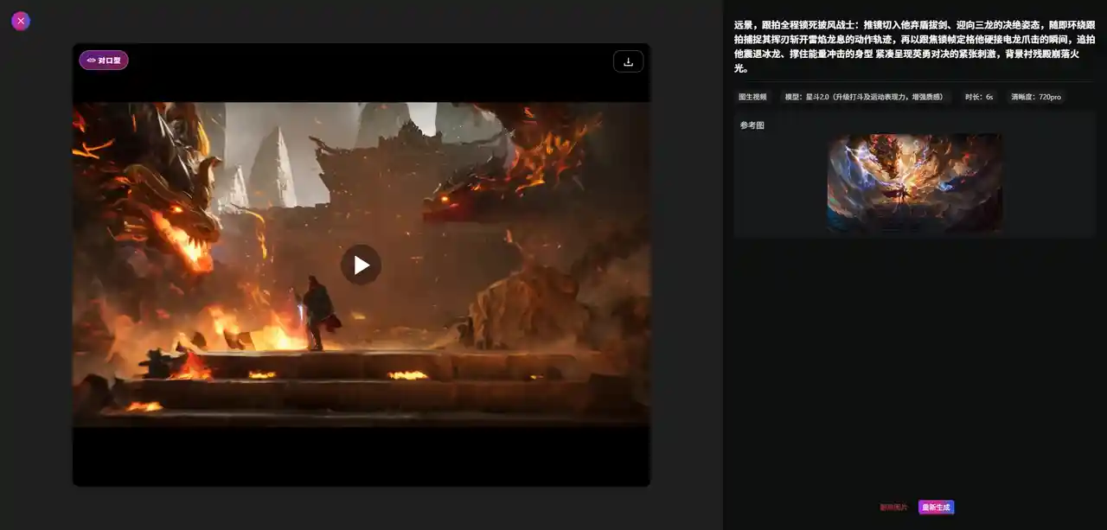Click the lips icon in 对口型 badge

tap(91, 61)
